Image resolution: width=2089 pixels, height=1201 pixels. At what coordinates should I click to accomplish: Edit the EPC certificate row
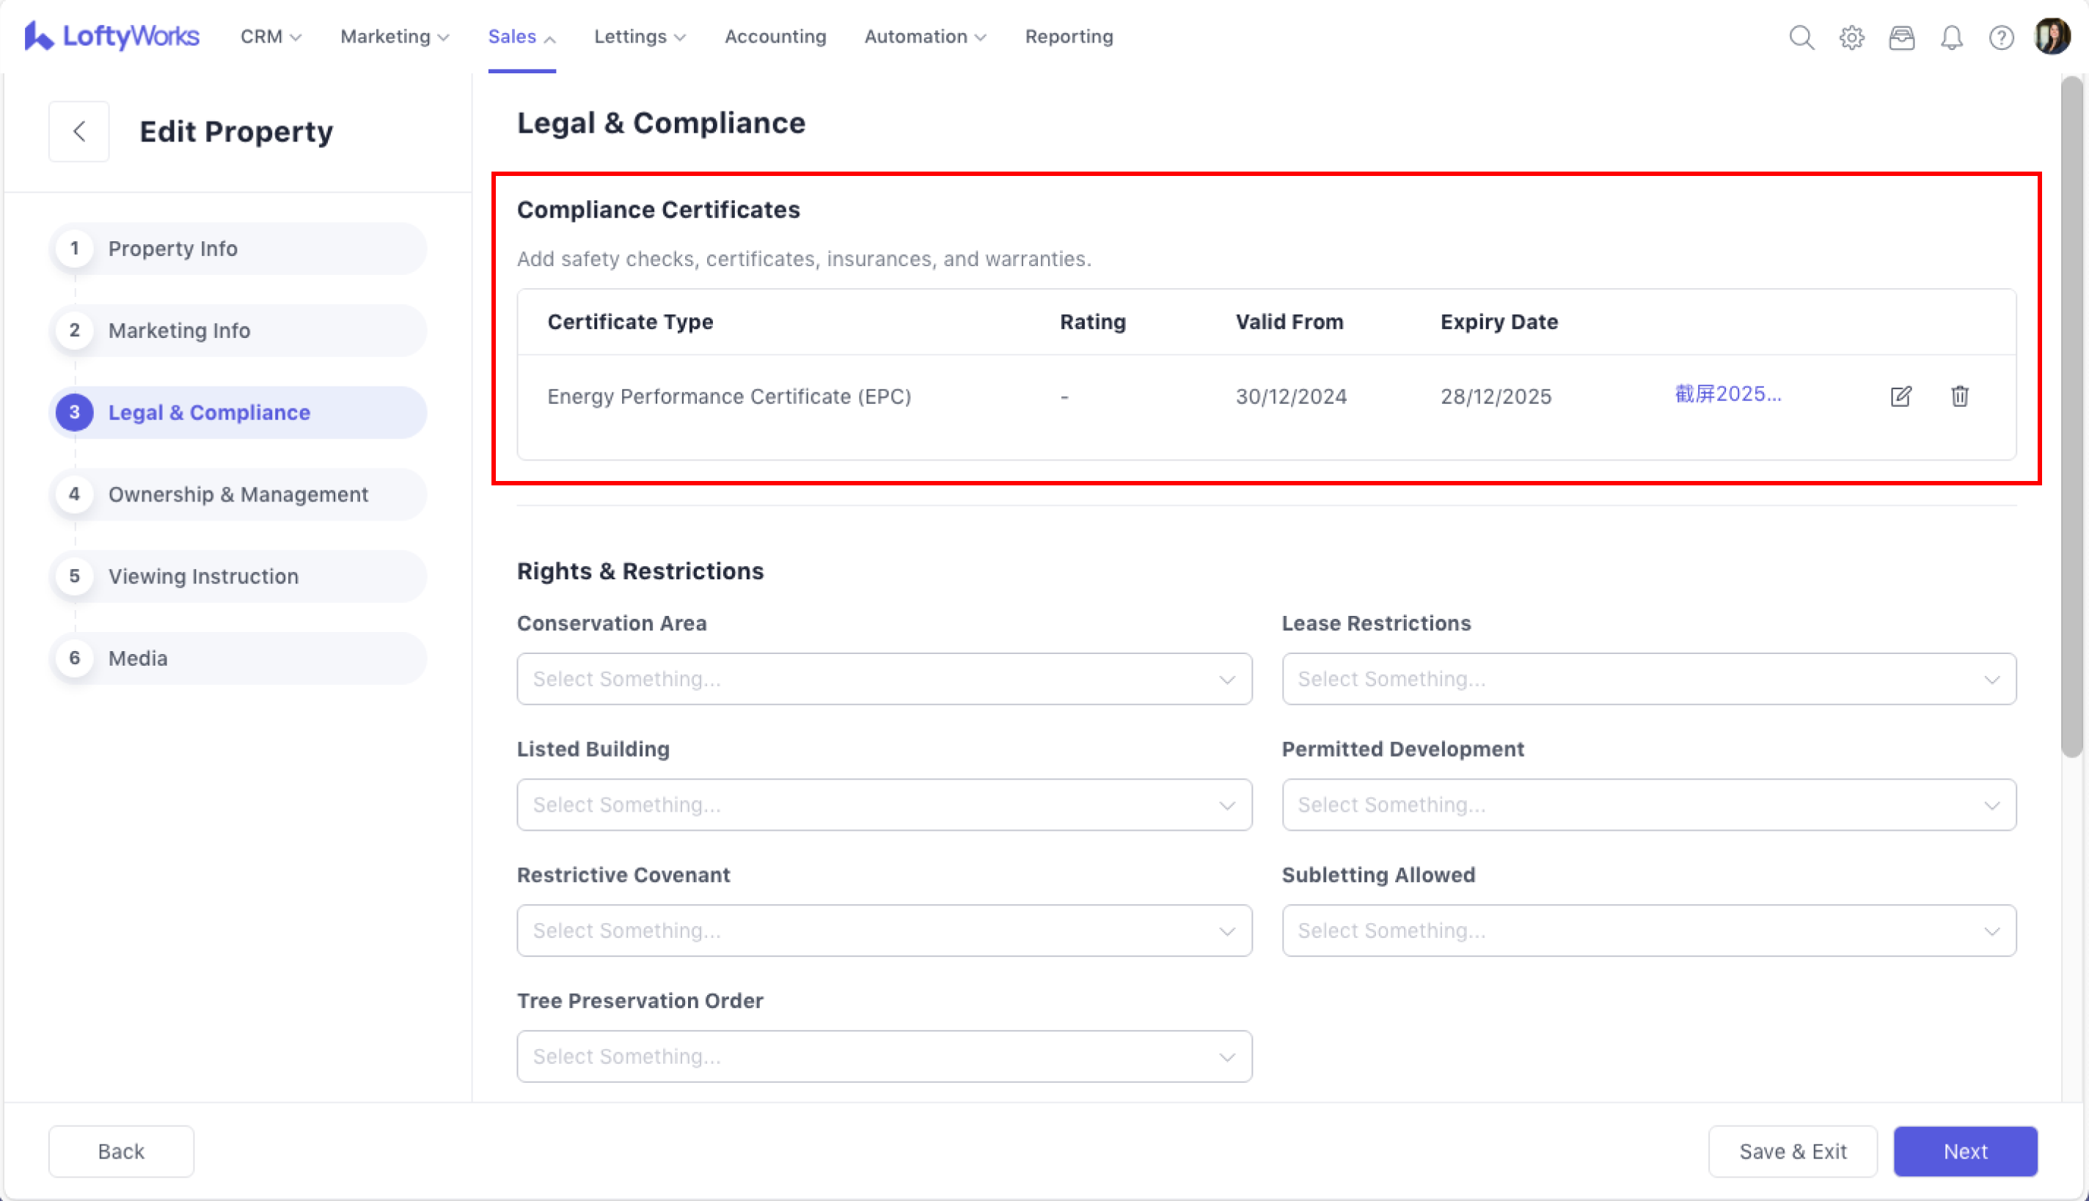(x=1900, y=396)
